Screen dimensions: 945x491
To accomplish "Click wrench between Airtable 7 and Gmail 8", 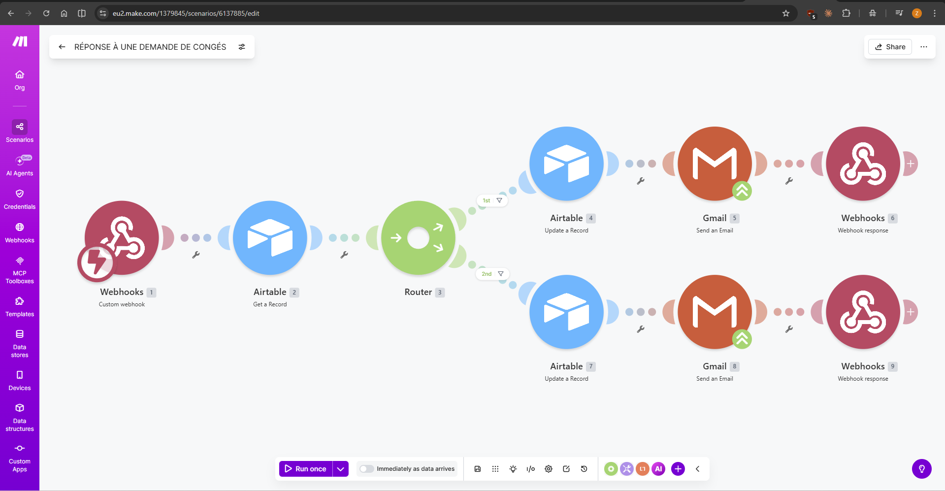I will [x=641, y=329].
